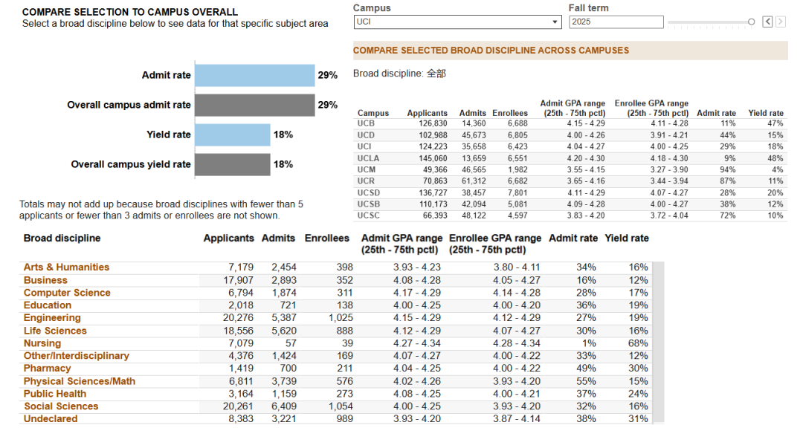Select the Pharmacy discipline link
803x428 pixels.
coord(47,369)
